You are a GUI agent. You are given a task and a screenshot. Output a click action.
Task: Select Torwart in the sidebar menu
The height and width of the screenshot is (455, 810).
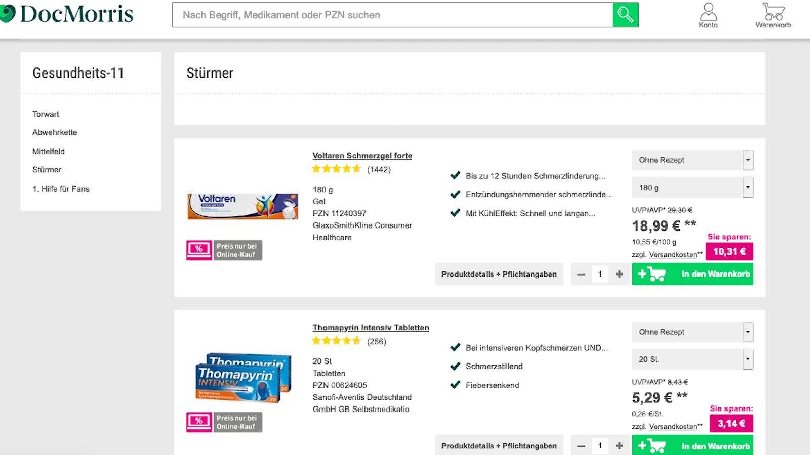click(x=46, y=114)
